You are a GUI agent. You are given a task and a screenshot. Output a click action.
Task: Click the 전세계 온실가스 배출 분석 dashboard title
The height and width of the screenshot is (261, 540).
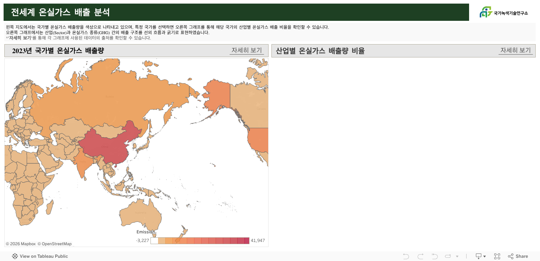[x=60, y=12]
